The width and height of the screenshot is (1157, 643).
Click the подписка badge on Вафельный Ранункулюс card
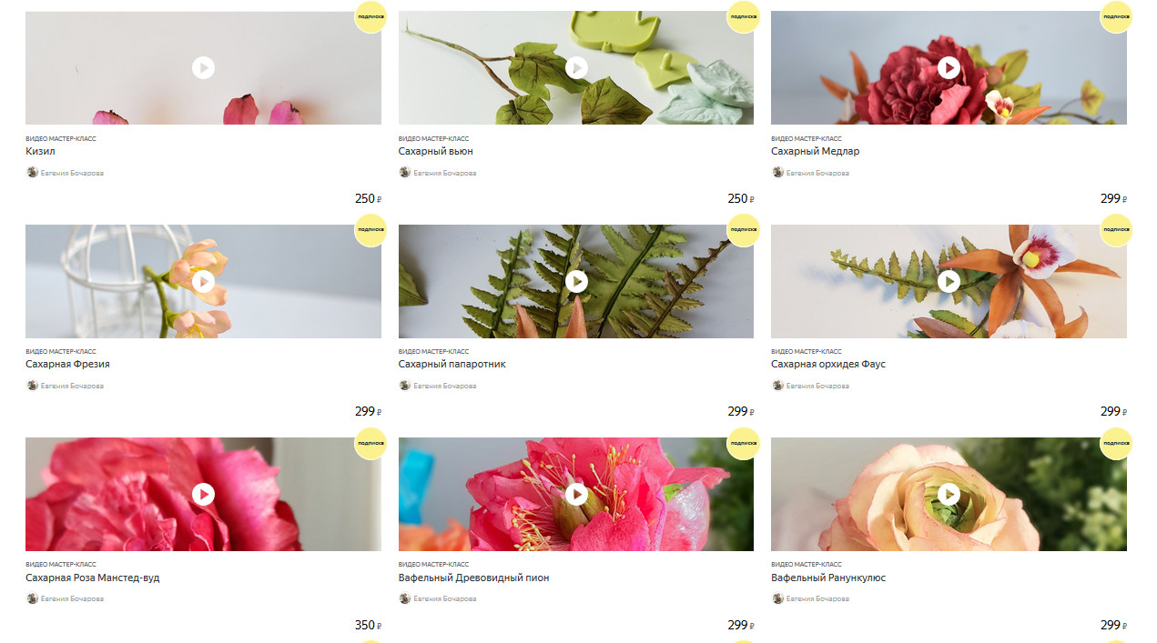coord(1116,443)
